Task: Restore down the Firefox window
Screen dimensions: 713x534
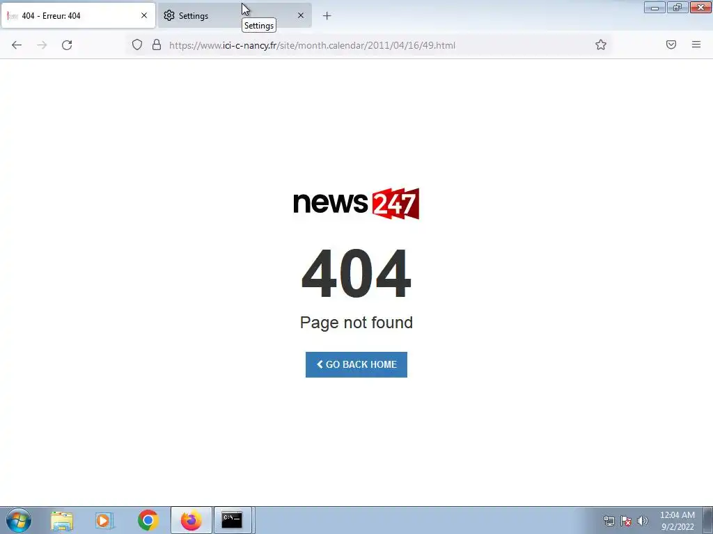Action: click(x=677, y=7)
